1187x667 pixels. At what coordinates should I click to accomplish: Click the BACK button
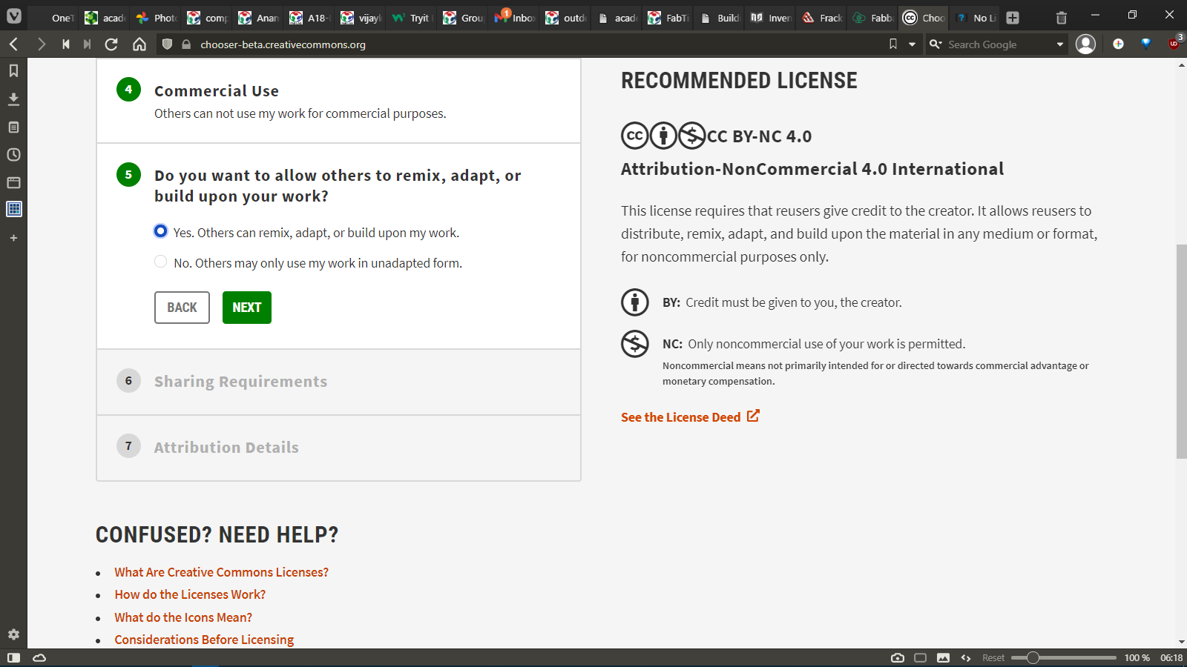pos(182,308)
